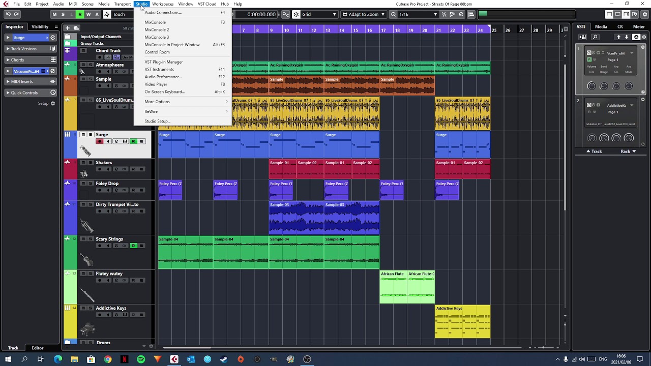This screenshot has height=366, width=651.
Task: Click the Quantize Q icon
Action: [x=393, y=14]
